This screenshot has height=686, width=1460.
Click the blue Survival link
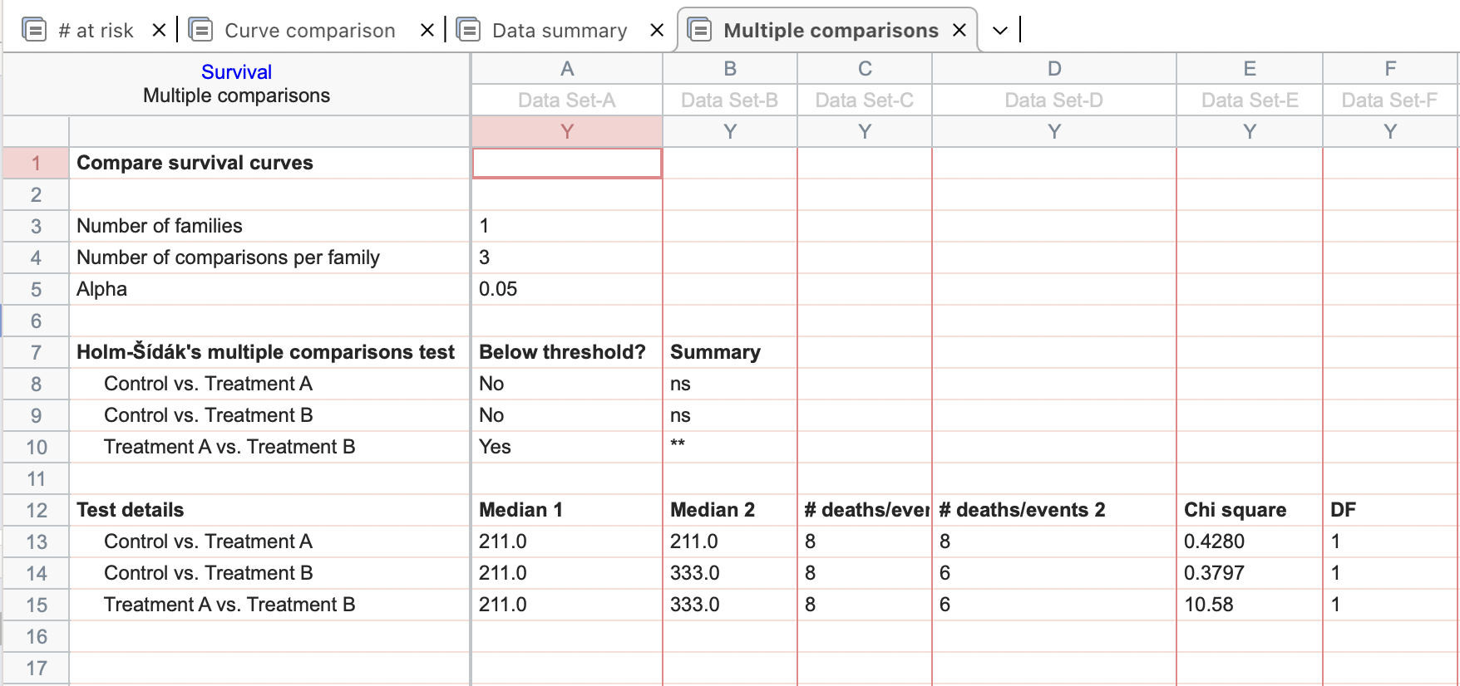coord(236,72)
